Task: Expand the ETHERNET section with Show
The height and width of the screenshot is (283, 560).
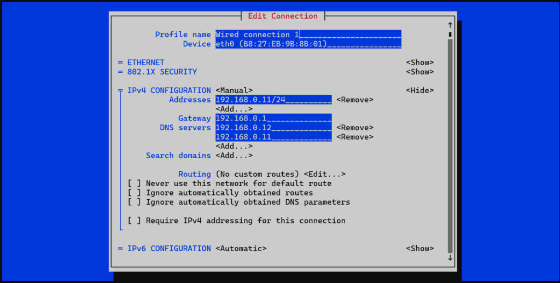Action: pyautogui.click(x=419, y=62)
